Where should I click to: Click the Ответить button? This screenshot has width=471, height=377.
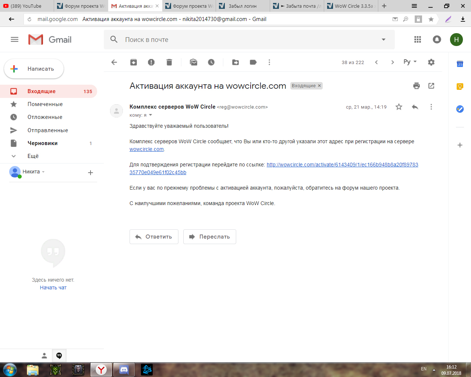(x=154, y=237)
